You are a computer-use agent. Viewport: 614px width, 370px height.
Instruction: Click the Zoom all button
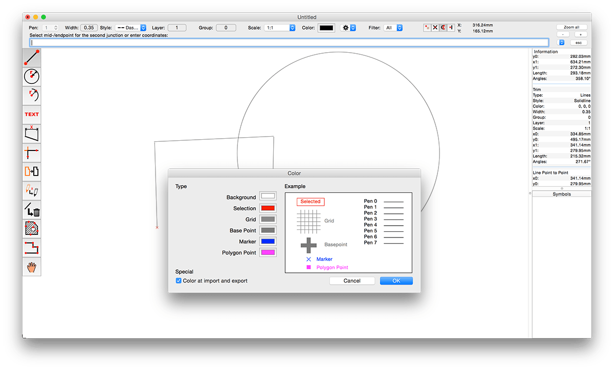click(x=572, y=27)
